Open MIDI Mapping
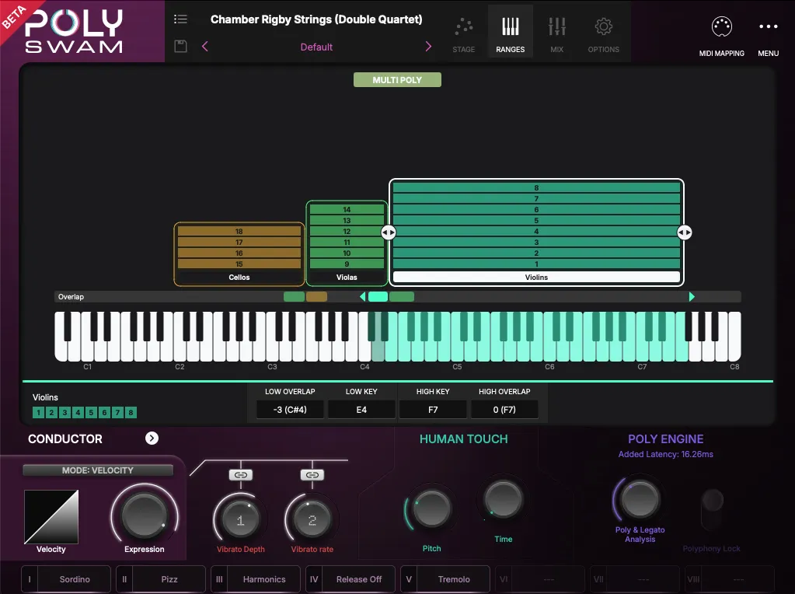Viewport: 795px width, 594px height. [721, 36]
